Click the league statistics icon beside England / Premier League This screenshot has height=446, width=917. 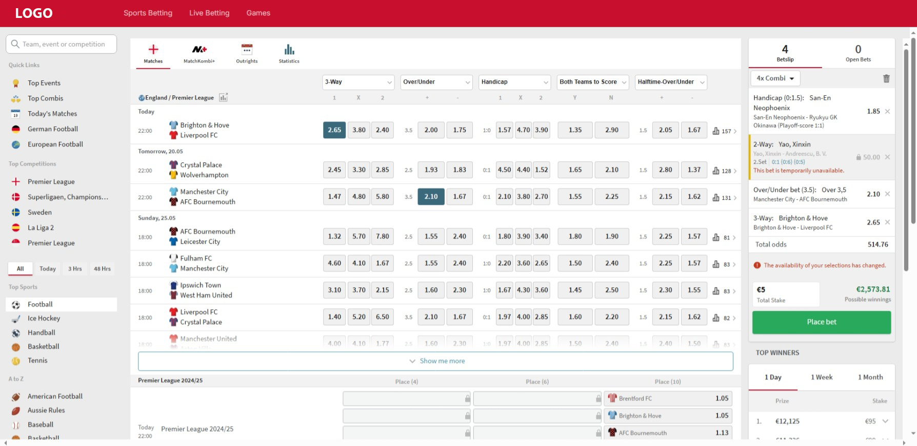tap(224, 97)
